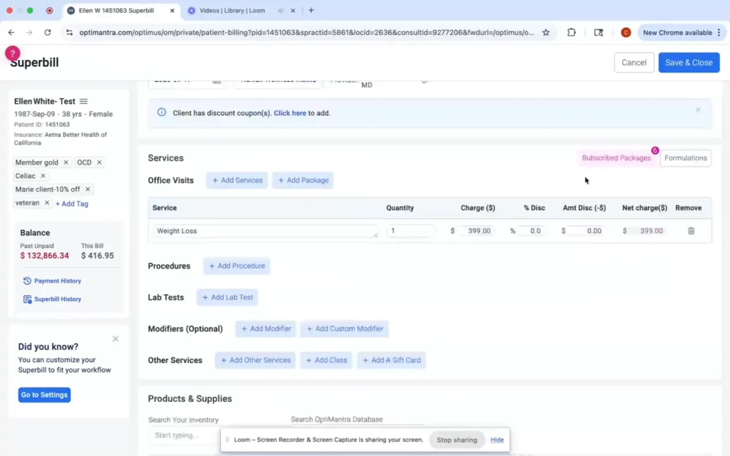The width and height of the screenshot is (730, 456).
Task: Click here link to add discount coupon
Action: (x=289, y=113)
